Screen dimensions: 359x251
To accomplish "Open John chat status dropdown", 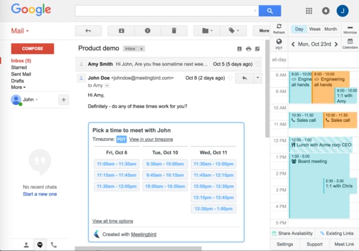I will (x=30, y=99).
